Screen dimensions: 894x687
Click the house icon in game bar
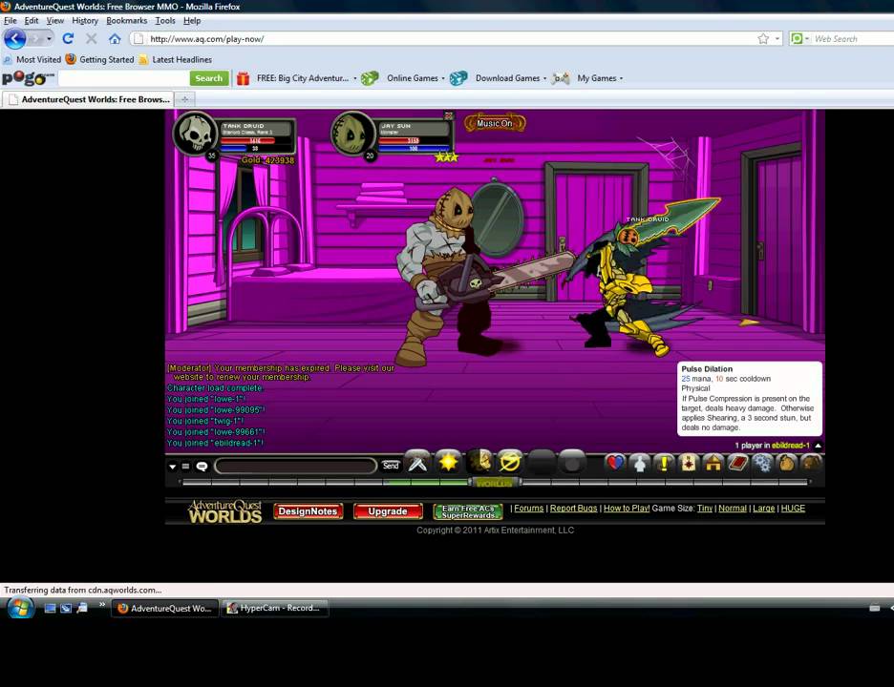(713, 463)
